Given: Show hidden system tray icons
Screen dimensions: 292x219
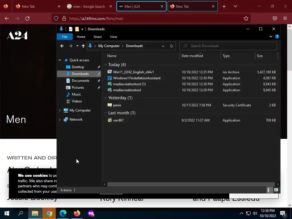Looking at the screenshot, I should click(x=241, y=213).
